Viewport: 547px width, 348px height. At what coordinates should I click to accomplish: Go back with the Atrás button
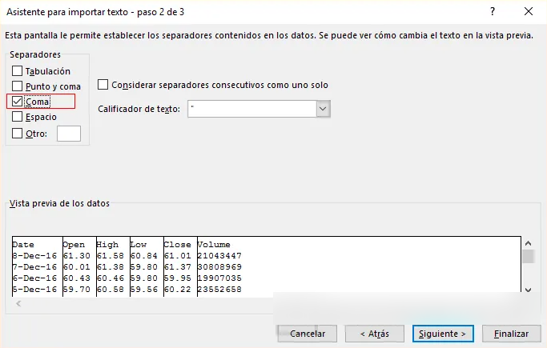click(x=375, y=333)
